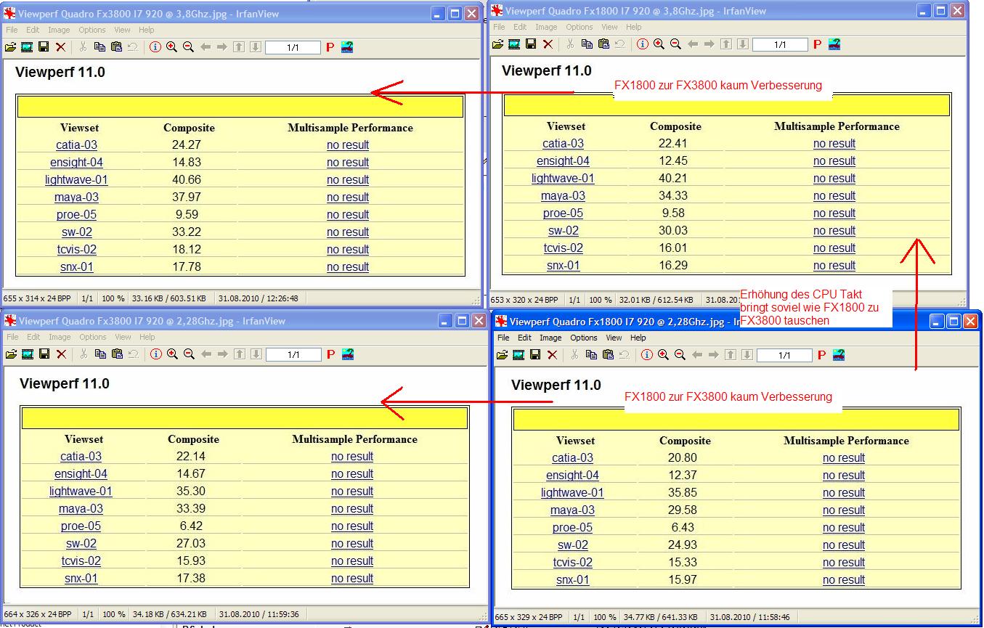The image size is (984, 628).
Task: Open View menu in Fx3800 2,28Ghz window
Action: tap(123, 337)
